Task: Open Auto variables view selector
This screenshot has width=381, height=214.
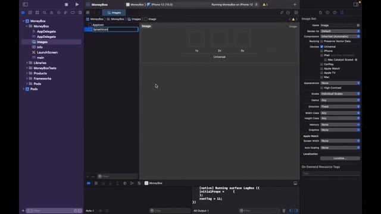Action: [90, 210]
